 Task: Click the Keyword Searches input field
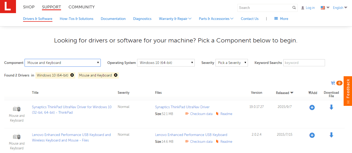coord(304,63)
